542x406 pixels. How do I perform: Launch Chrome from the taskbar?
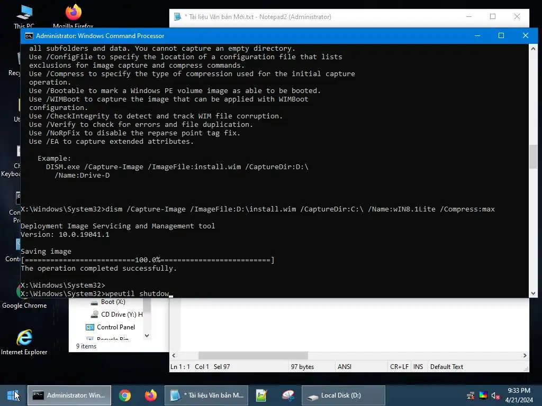tap(125, 395)
